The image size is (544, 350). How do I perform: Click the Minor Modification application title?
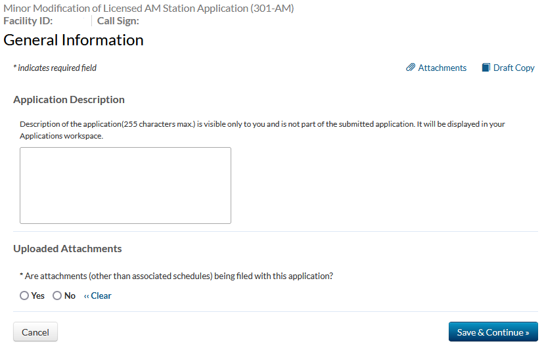pos(149,9)
